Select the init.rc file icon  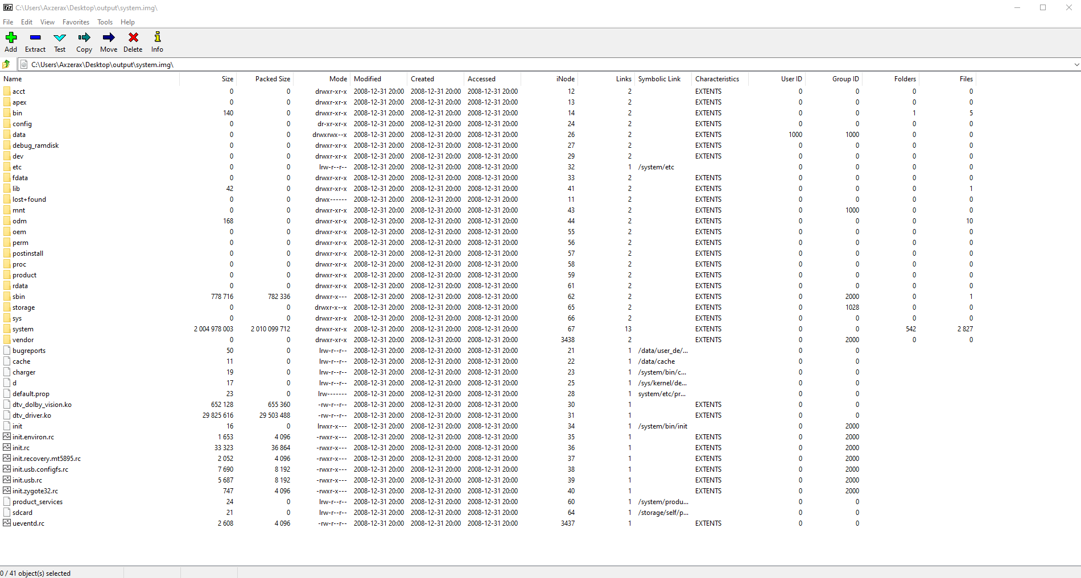point(7,447)
